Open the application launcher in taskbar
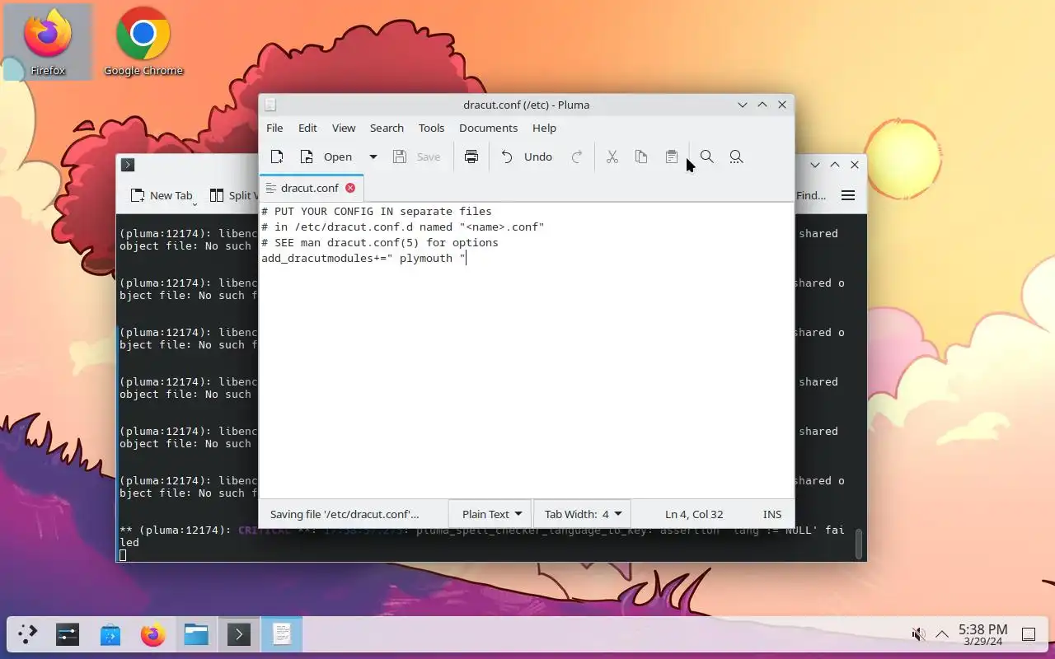This screenshot has width=1055, height=659. pyautogui.click(x=27, y=634)
